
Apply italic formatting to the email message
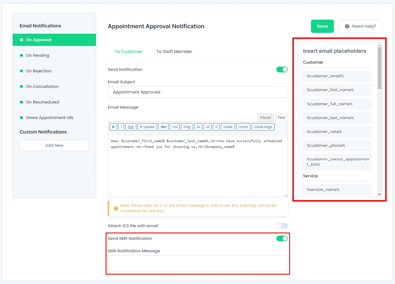tap(121, 127)
